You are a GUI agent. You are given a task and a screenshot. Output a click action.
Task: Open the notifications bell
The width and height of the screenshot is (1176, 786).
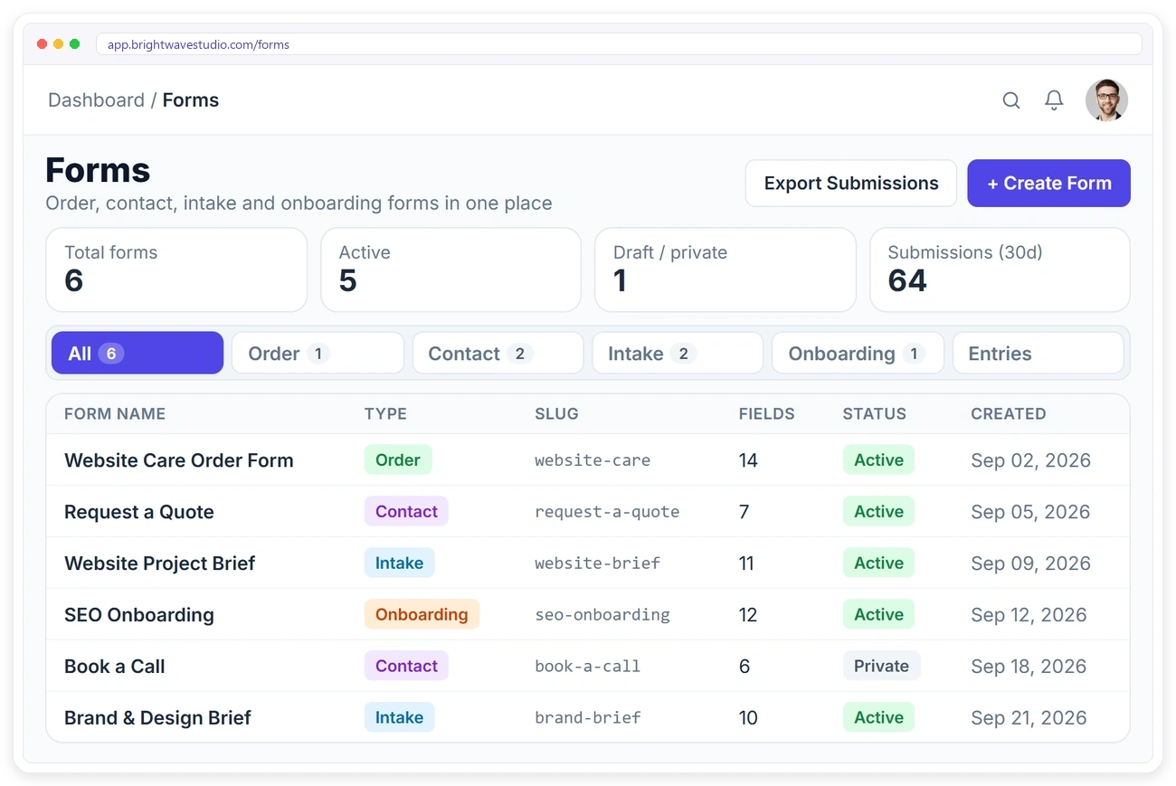click(x=1054, y=100)
